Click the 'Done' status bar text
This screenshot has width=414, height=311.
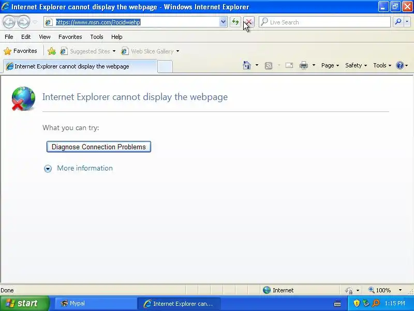[x=7, y=290]
